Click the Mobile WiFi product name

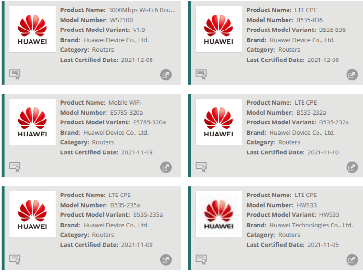125,103
